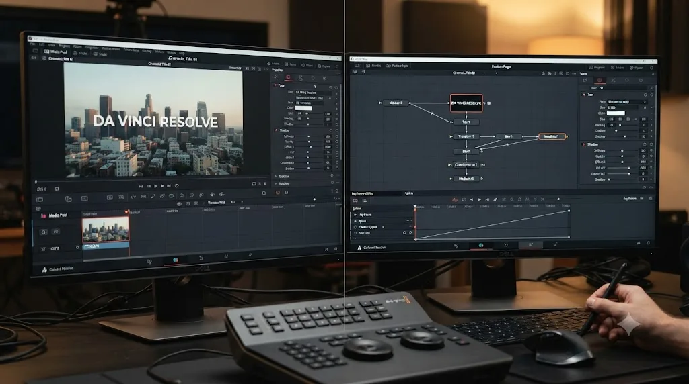Toggle the Shading section enable circle, Fusion inspector
689x384 pixels.
pyautogui.click(x=645, y=144)
